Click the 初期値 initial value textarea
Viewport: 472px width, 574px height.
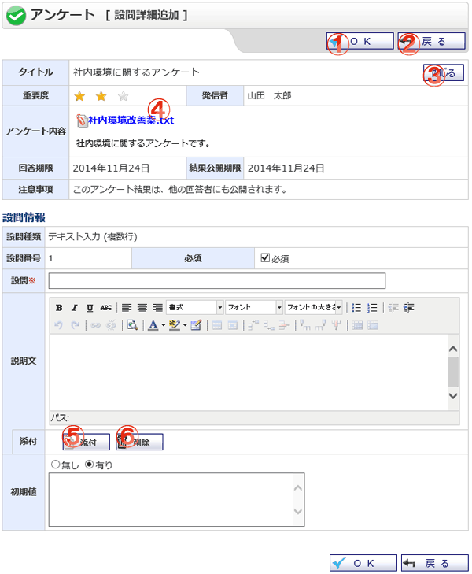point(176,500)
